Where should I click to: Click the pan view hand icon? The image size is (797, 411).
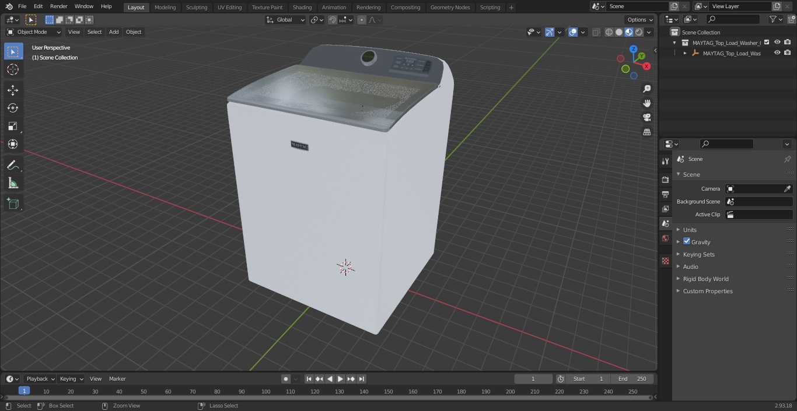pos(647,103)
